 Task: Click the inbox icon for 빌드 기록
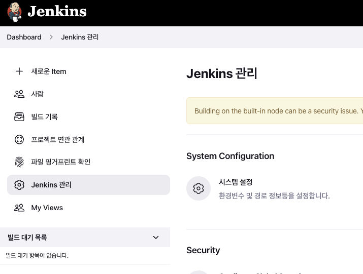point(19,116)
